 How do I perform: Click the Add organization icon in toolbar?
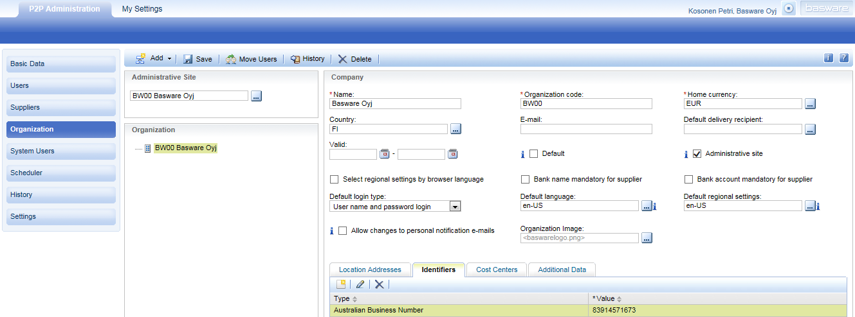tap(140, 58)
